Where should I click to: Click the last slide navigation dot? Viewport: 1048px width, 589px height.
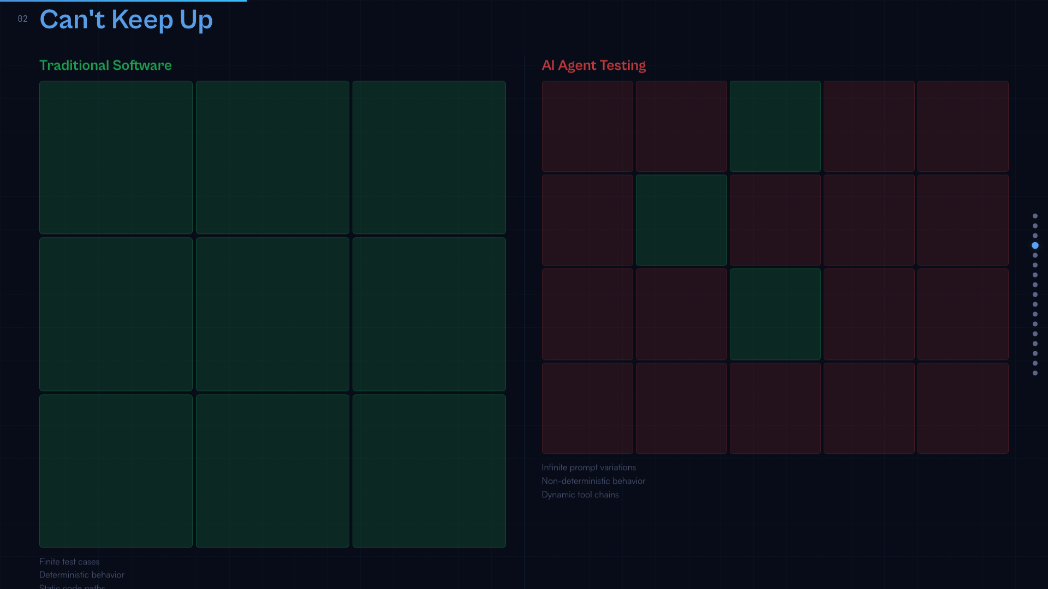(x=1035, y=373)
